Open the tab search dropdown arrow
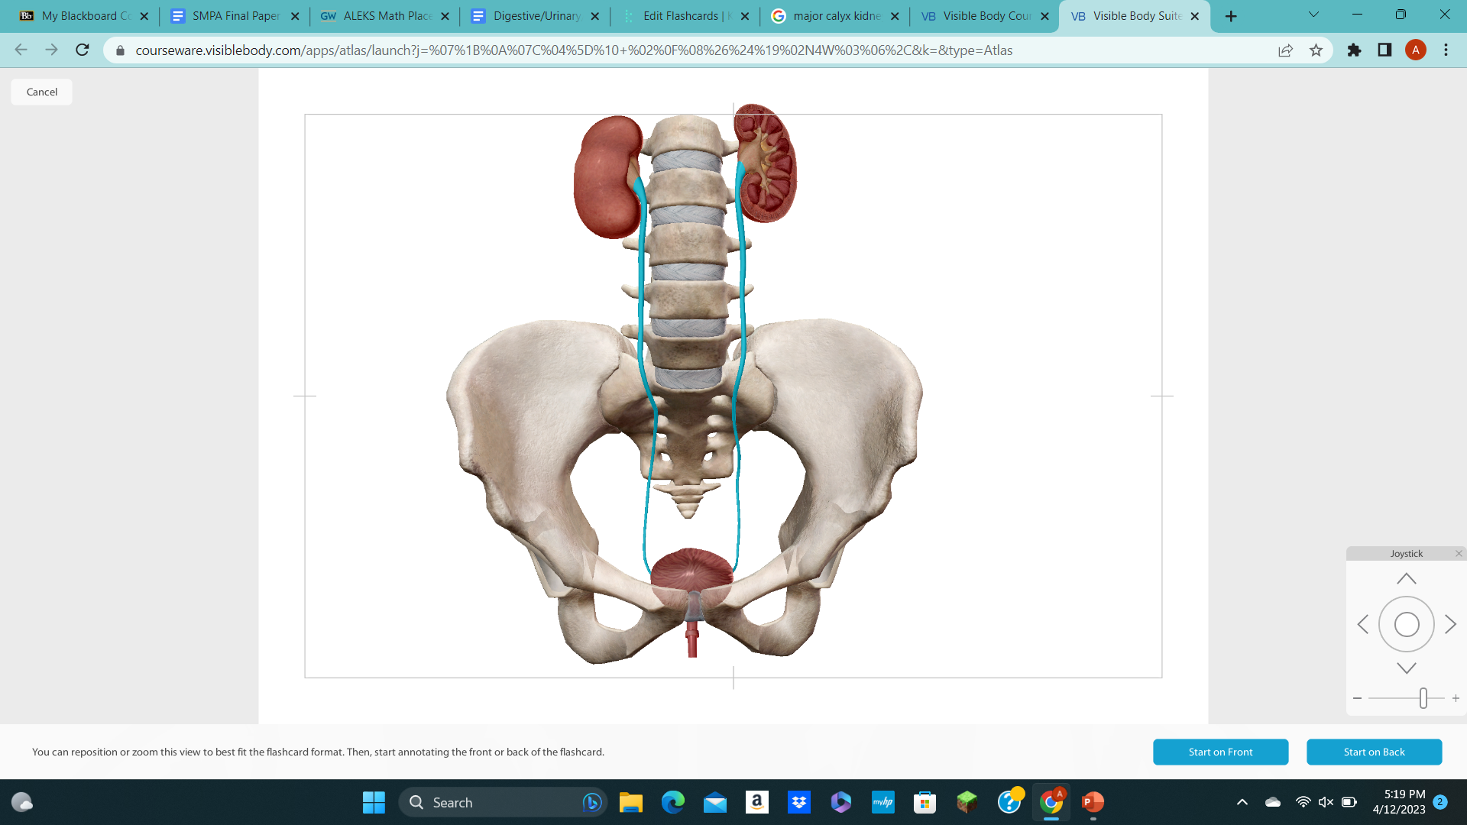The width and height of the screenshot is (1467, 825). pos(1313,15)
